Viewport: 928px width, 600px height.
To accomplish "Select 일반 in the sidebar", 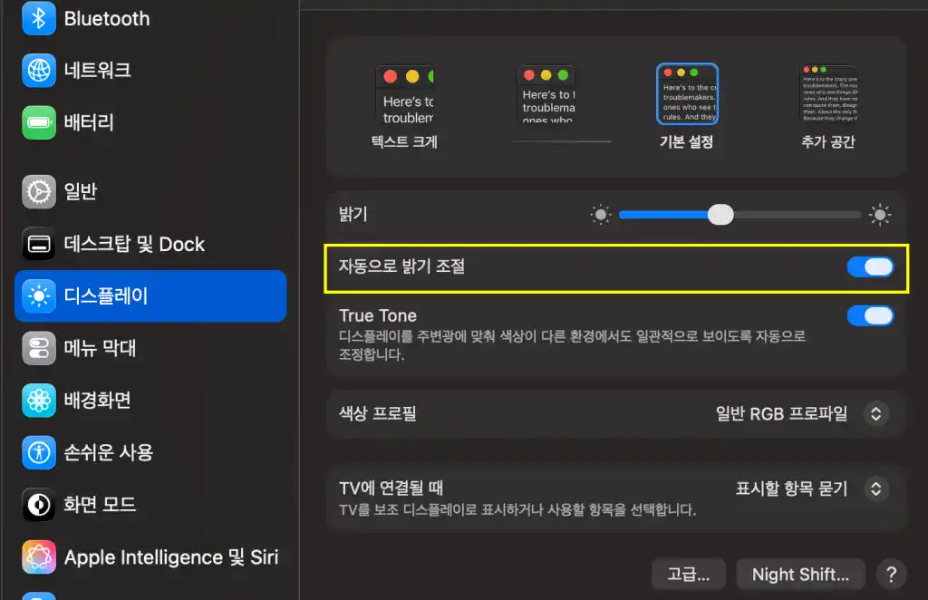I will (150, 192).
